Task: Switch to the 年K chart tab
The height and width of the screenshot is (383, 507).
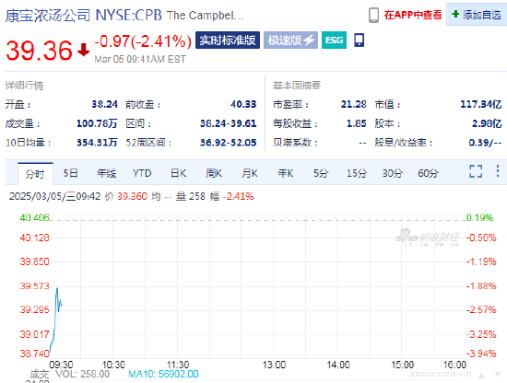Action: coord(286,173)
